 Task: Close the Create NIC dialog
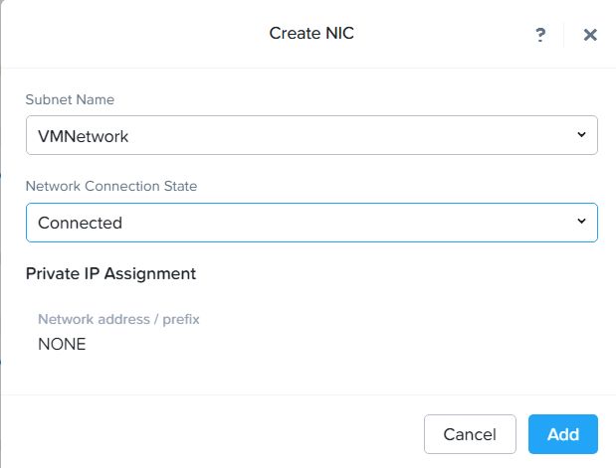pyautogui.click(x=590, y=35)
